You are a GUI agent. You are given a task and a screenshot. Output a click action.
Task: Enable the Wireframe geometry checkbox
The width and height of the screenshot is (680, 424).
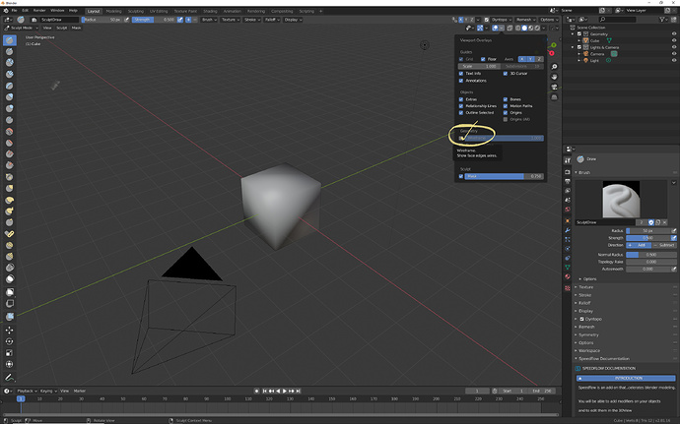pos(461,138)
